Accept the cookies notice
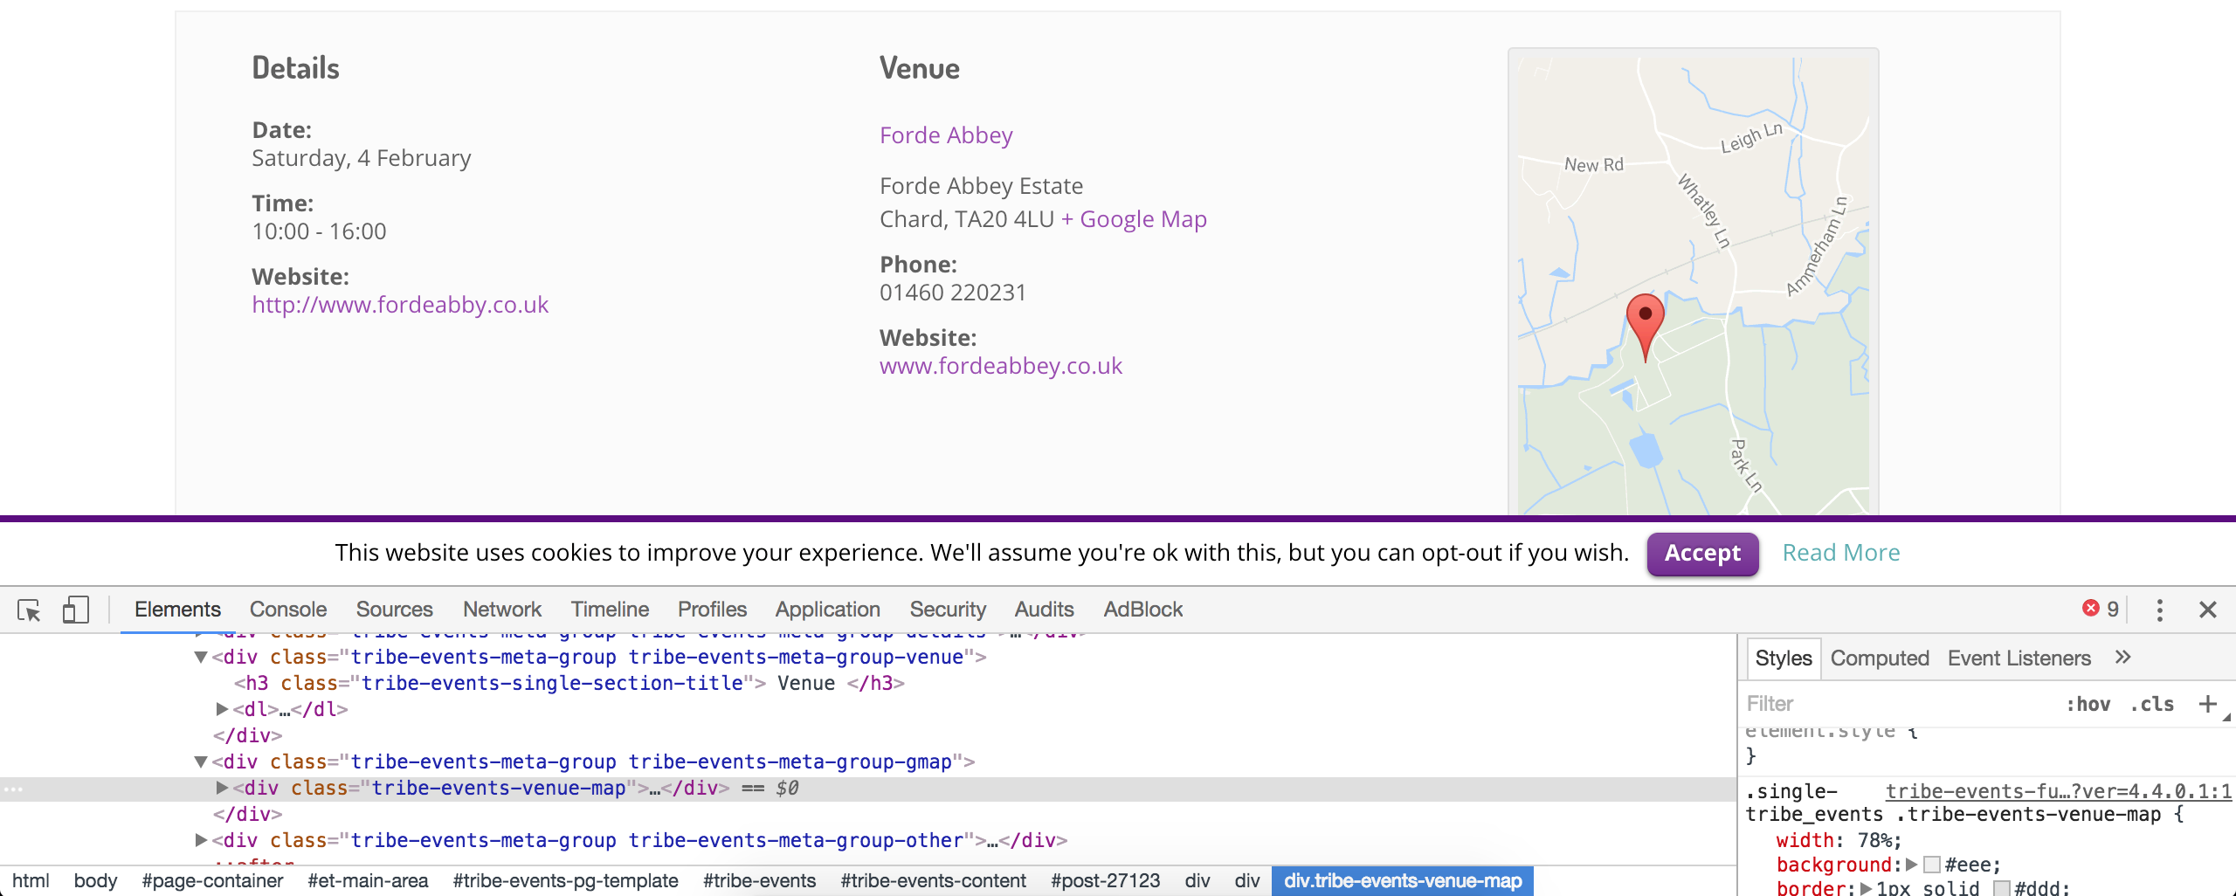The width and height of the screenshot is (2236, 896). (1701, 553)
